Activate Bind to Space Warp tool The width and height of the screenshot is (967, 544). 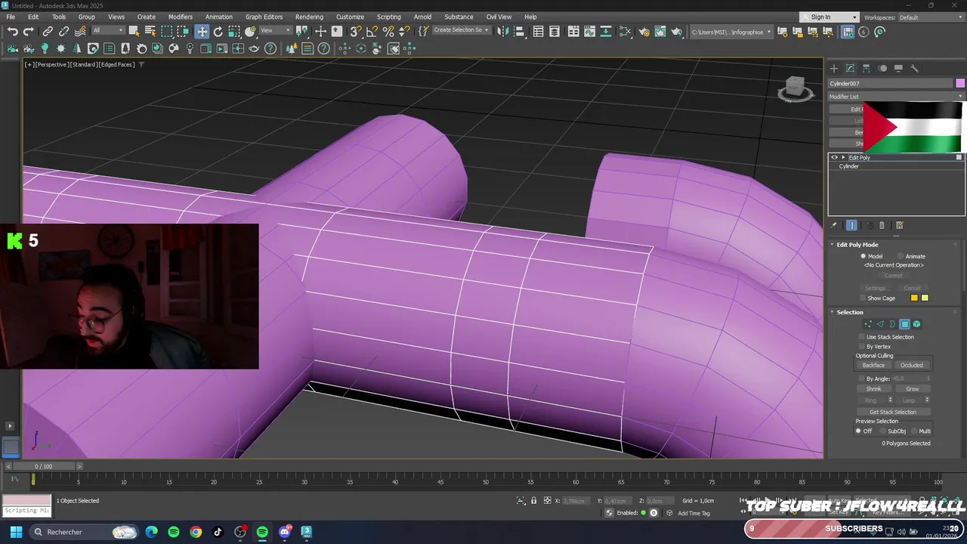80,32
